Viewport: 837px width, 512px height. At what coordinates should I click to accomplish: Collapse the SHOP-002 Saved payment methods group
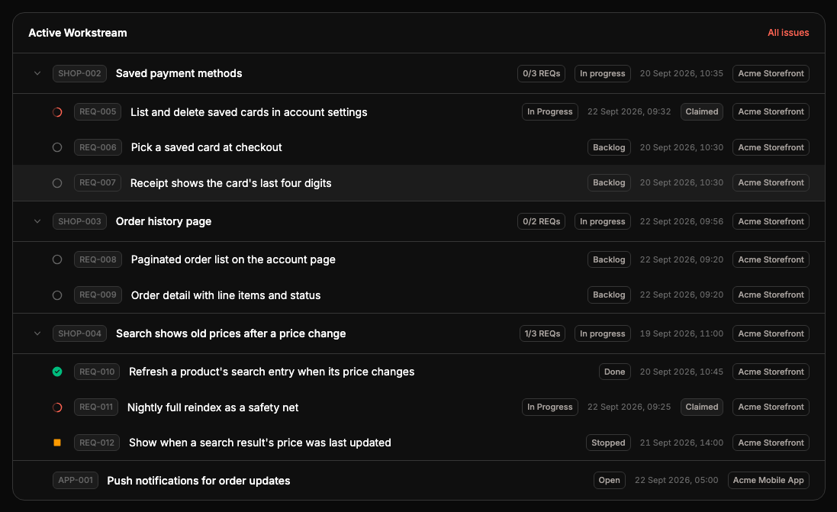tap(37, 73)
